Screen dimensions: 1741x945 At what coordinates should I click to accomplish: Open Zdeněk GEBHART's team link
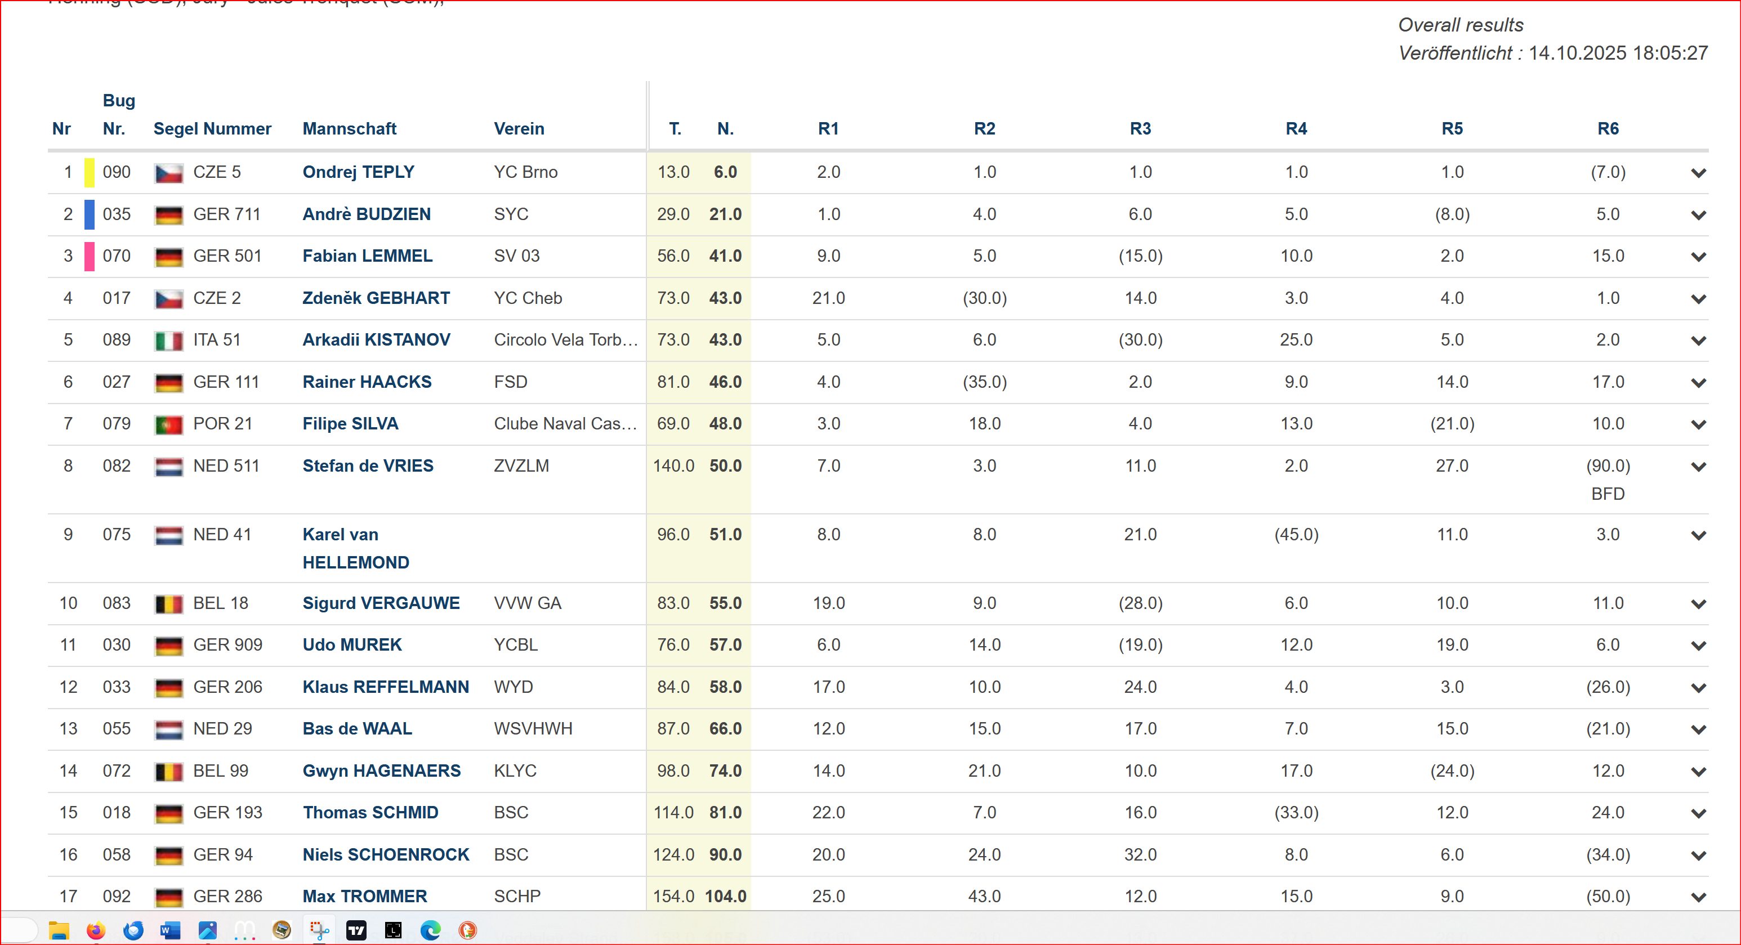click(x=376, y=298)
